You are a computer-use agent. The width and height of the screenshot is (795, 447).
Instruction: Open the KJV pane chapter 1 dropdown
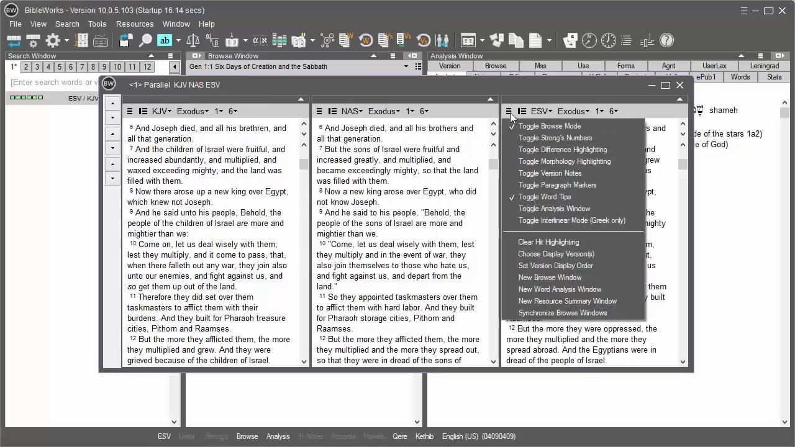219,111
